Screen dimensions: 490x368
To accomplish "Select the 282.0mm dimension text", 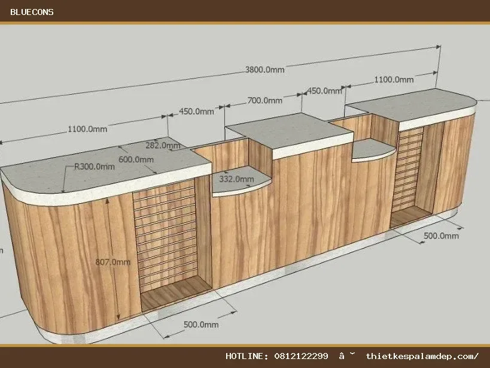I will (x=163, y=145).
